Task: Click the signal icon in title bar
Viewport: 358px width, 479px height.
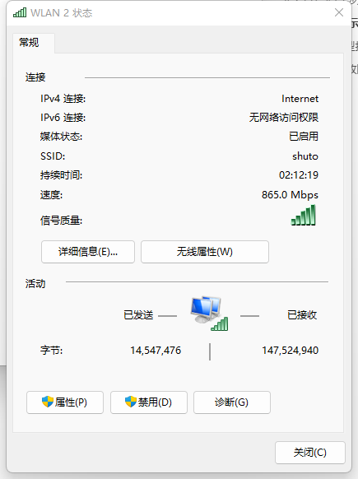Action: (x=20, y=12)
